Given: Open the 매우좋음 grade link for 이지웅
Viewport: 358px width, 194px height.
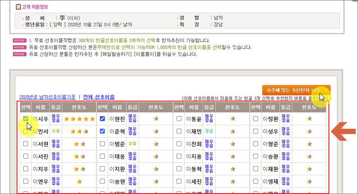Looking at the screenshot, I should click(209, 156).
